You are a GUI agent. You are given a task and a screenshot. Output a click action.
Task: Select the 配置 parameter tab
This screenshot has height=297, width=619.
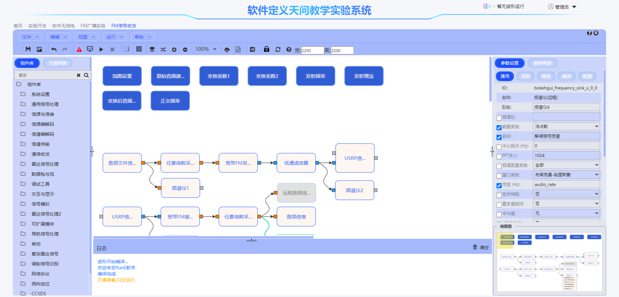(x=587, y=76)
